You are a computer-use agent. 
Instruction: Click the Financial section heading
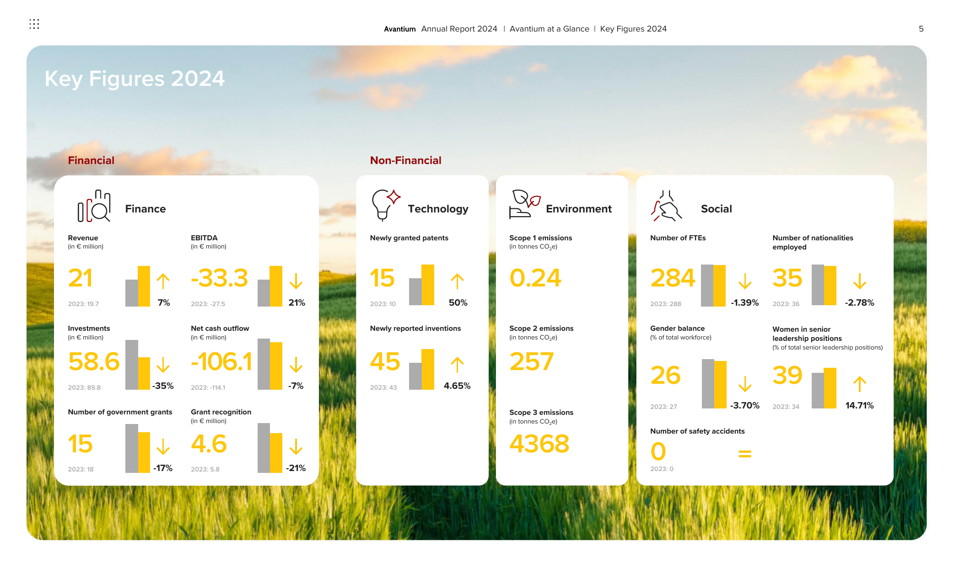click(91, 160)
